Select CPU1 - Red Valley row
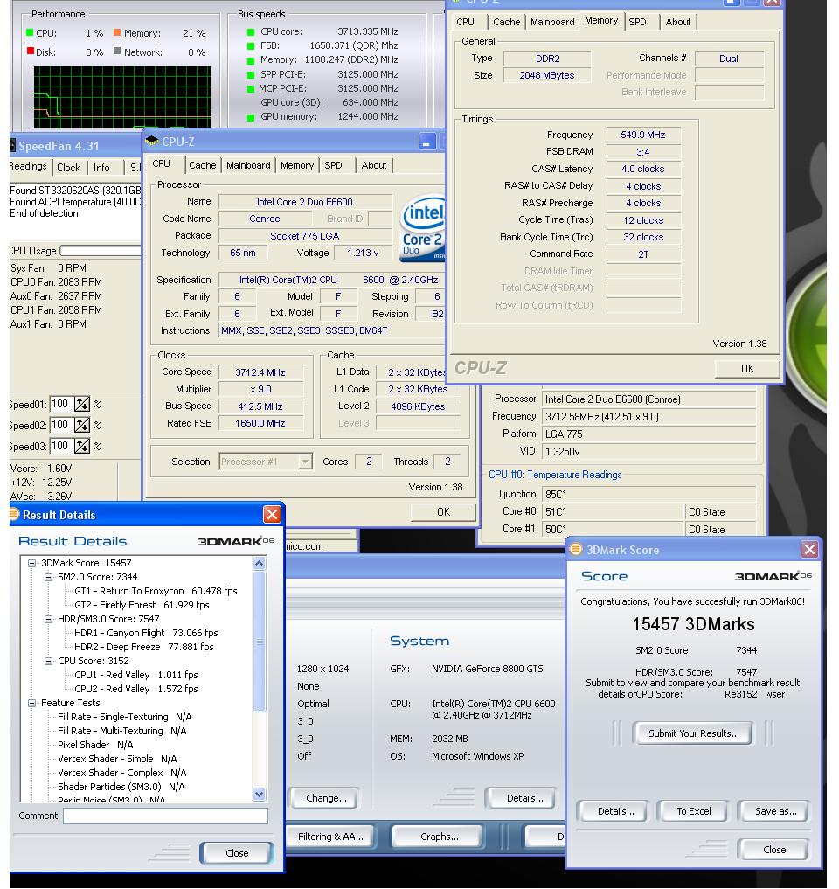 click(x=136, y=675)
